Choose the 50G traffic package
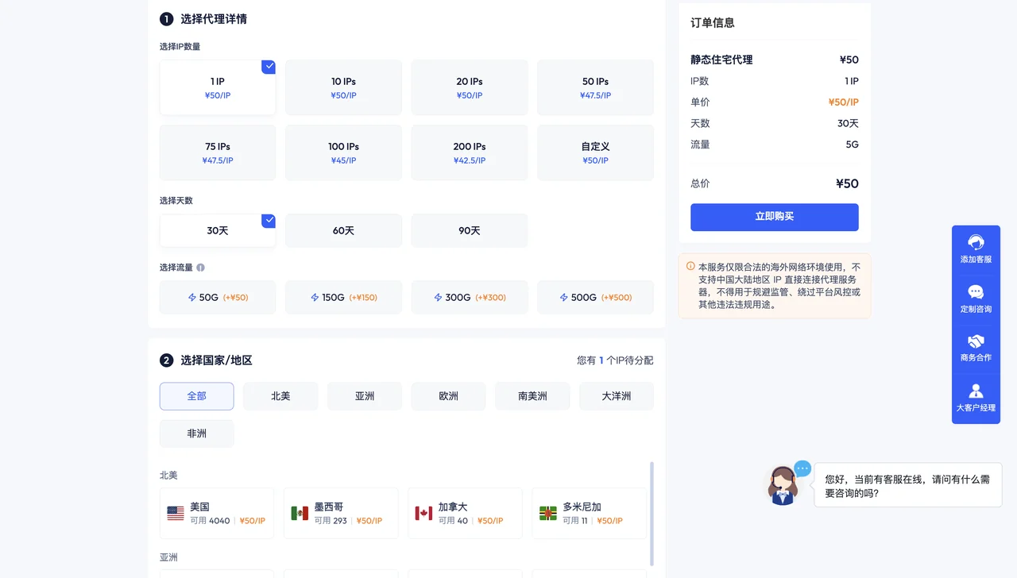Screen dimensions: 1017x578 [x=218, y=298]
